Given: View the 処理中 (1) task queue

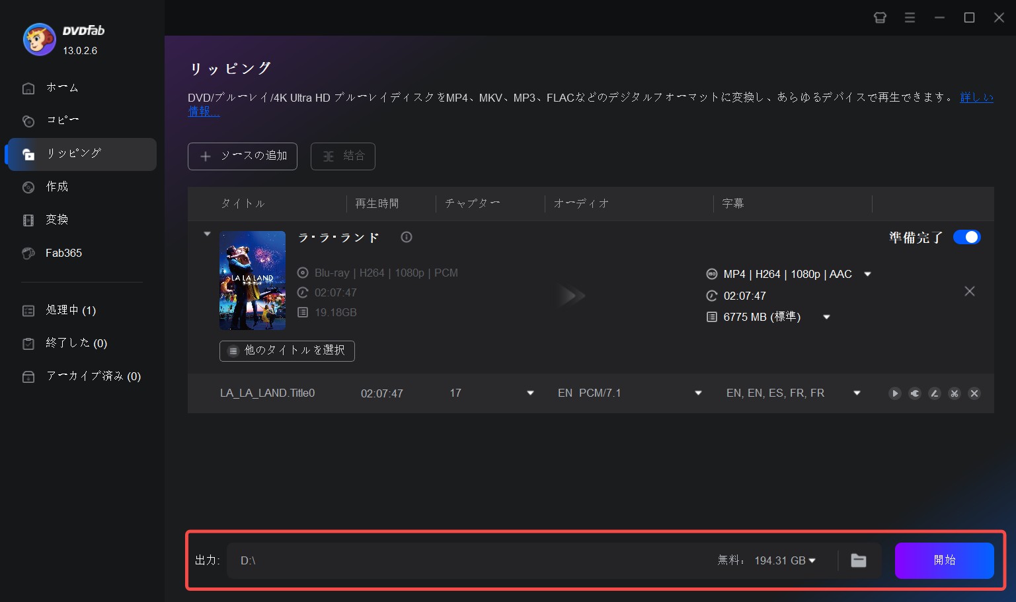Looking at the screenshot, I should (x=82, y=310).
